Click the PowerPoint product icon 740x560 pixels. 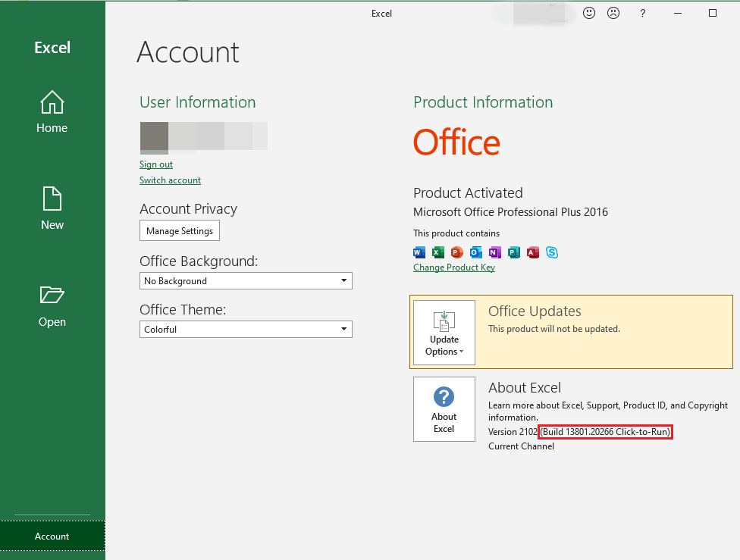click(457, 252)
